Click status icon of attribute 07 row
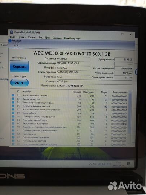The image size is (146, 195). point(13,109)
